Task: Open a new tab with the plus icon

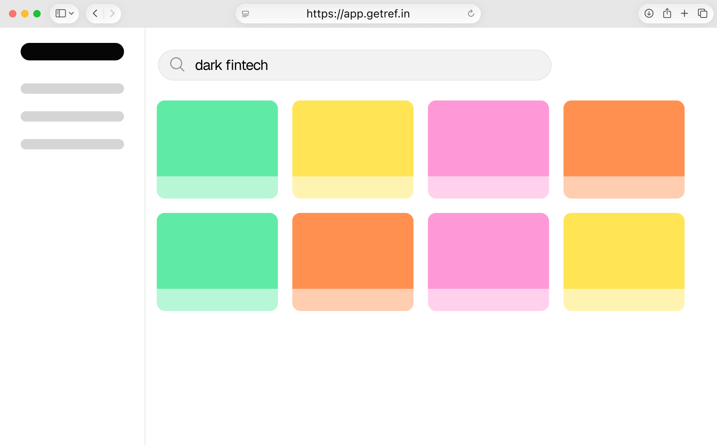Action: coord(684,14)
